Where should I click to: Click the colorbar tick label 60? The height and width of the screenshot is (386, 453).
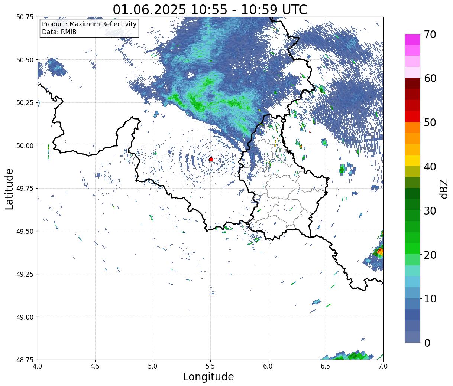[x=430, y=78]
